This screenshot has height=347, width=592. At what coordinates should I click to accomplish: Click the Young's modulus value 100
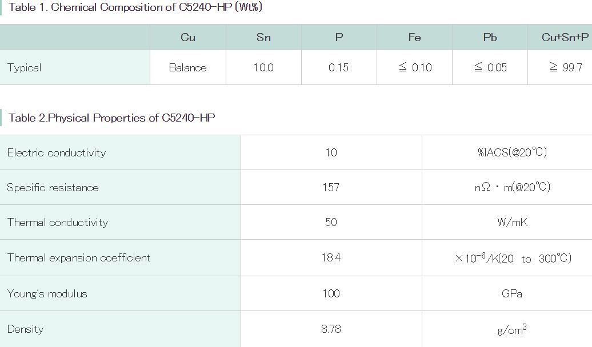(331, 293)
